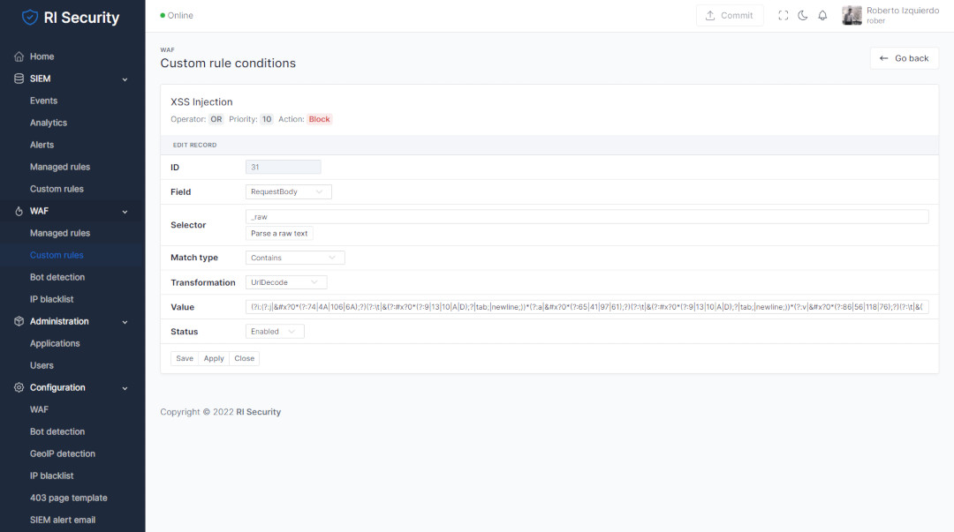The image size is (954, 532).
Task: Collapse the SIEM section chevron
Action: [x=125, y=79]
